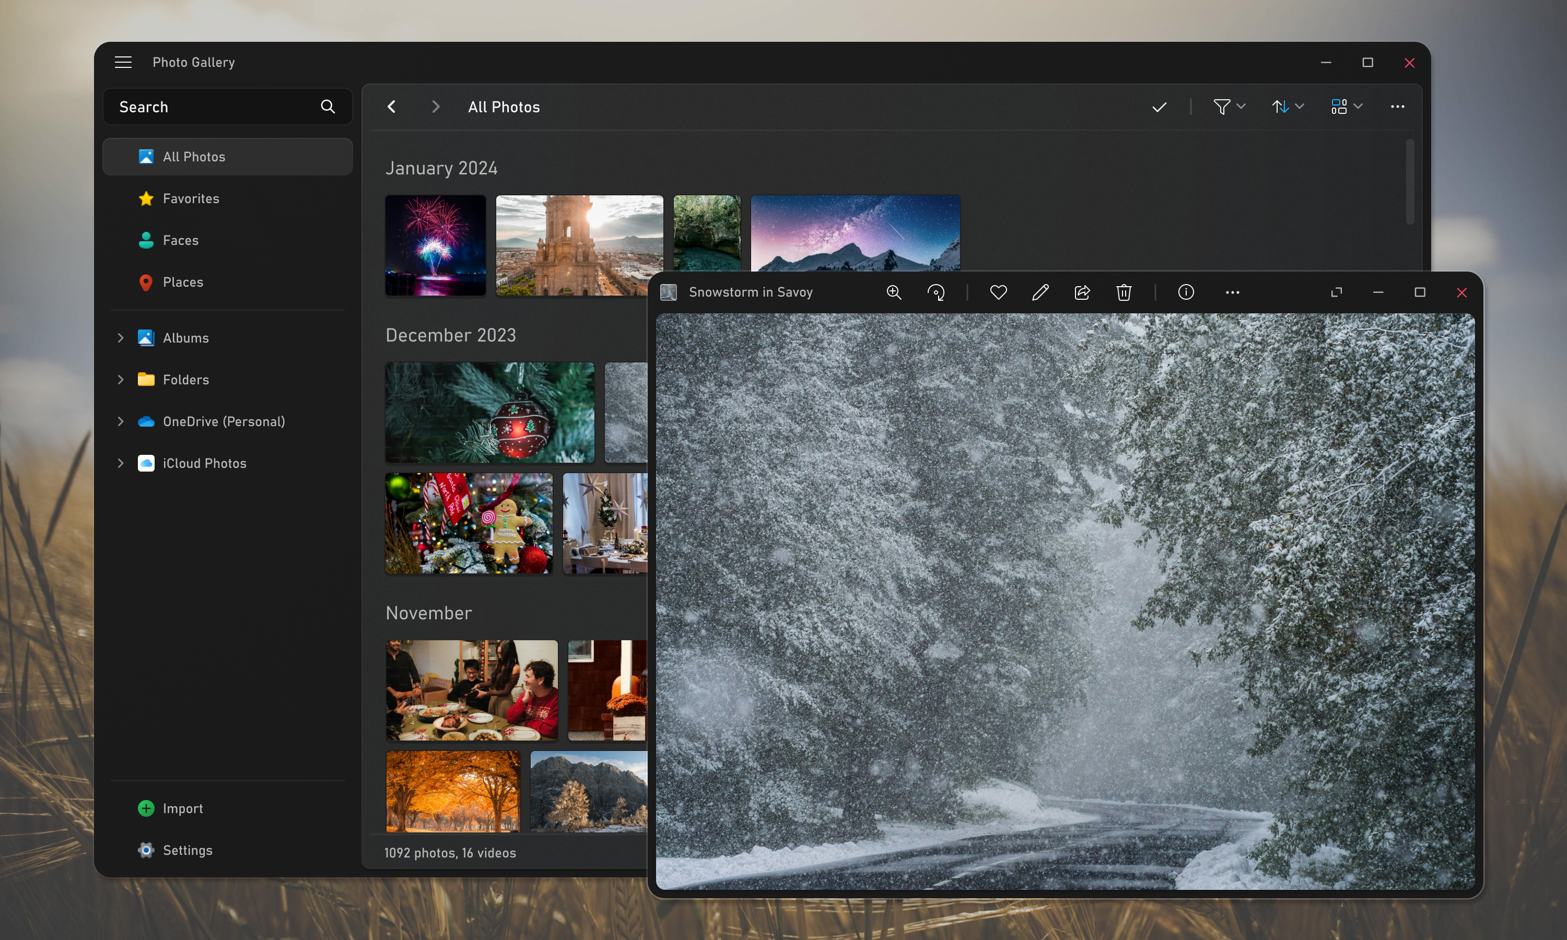Screen dimensions: 1567x940
Task: Open the fireworks photo from January 2024
Action: click(x=435, y=246)
